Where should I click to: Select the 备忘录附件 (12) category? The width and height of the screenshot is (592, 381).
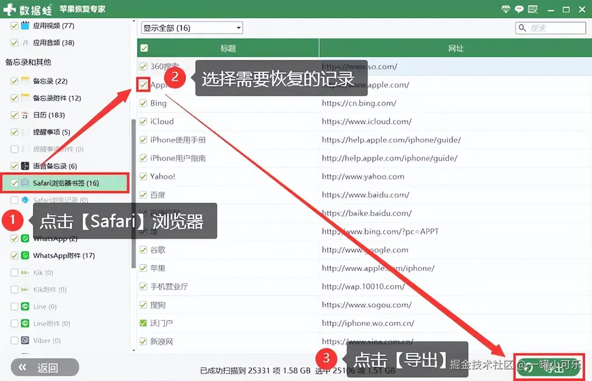(57, 98)
